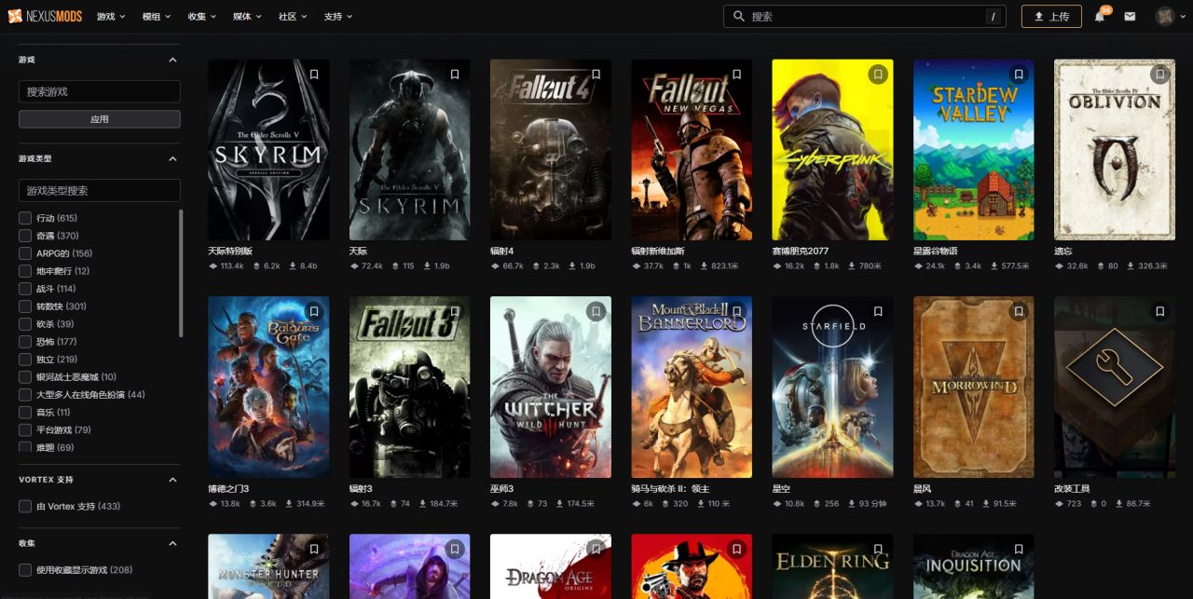1193x599 pixels.
Task: Open the Elden Ring cover thumbnail
Action: (x=832, y=566)
